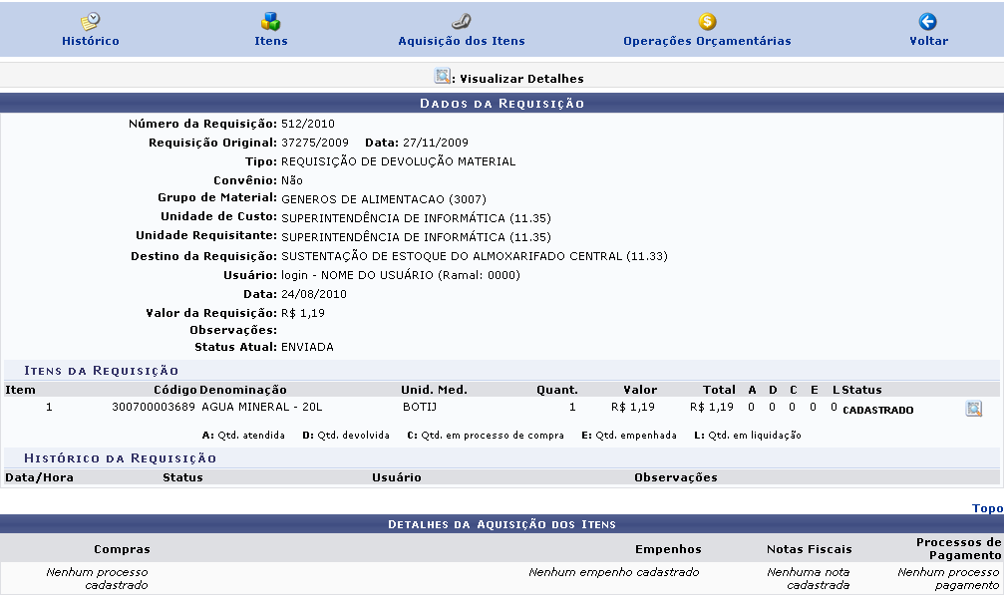Select legend text Qtd. em processo de compra
The height and width of the screenshot is (601, 1004).
coord(493,436)
